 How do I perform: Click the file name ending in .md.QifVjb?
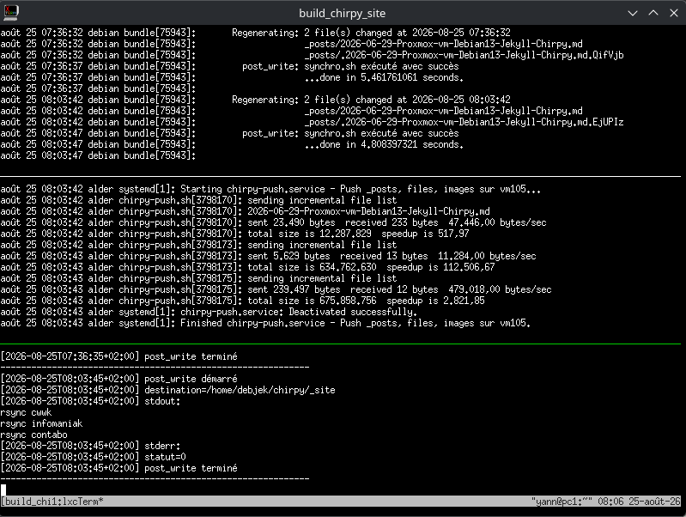[464, 55]
